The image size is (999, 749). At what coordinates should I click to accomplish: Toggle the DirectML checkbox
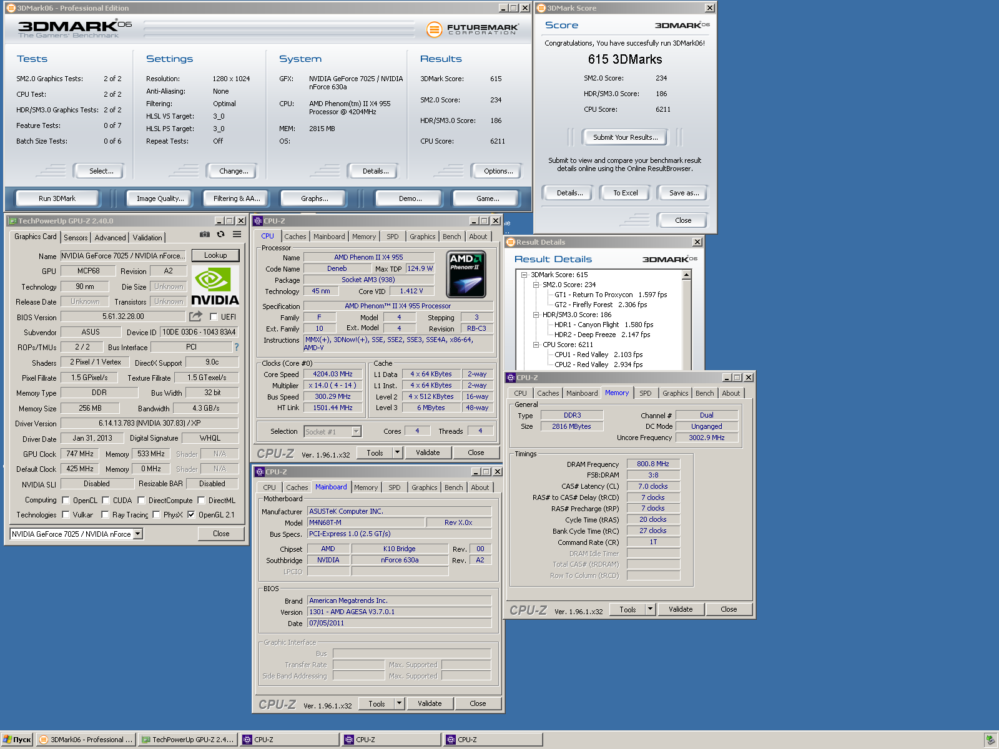(201, 501)
